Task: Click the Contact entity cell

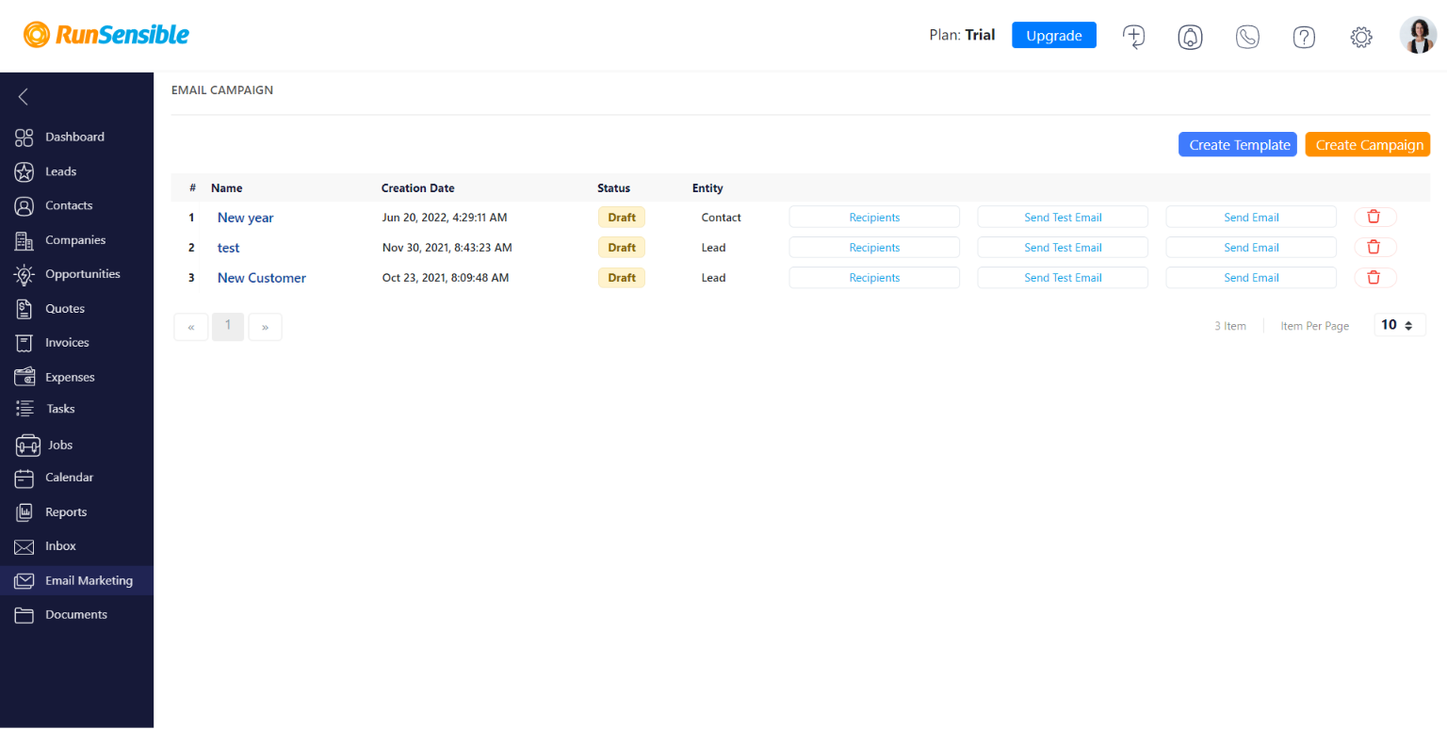Action: [721, 218]
